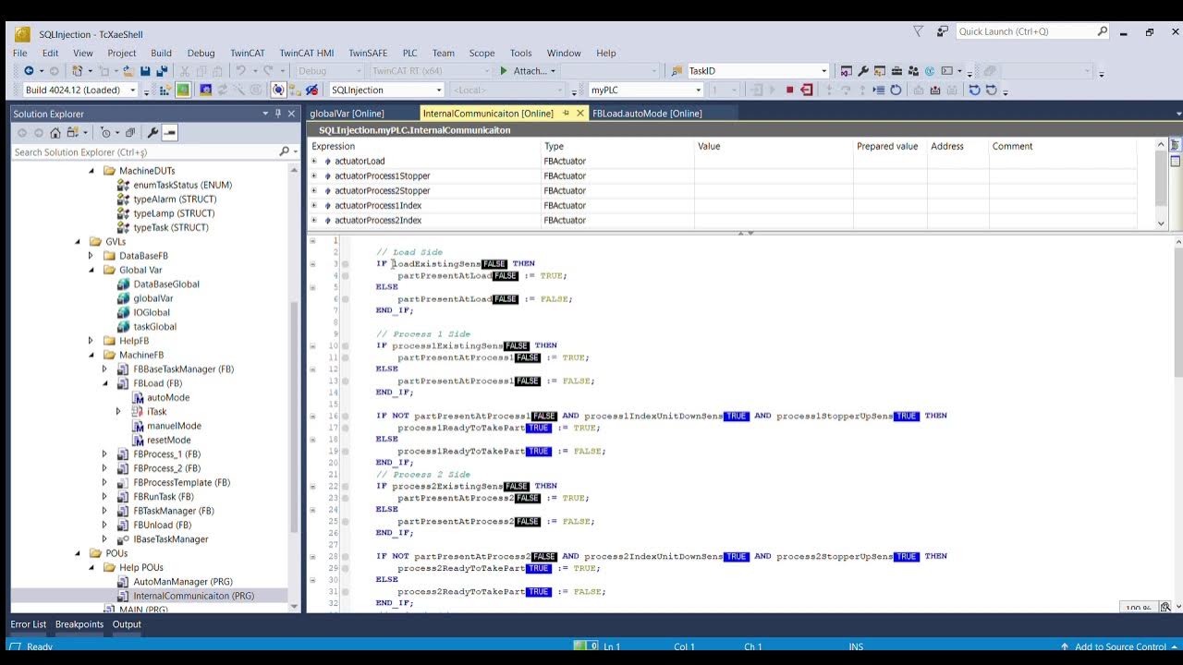Expand the HelpFB folder
The height and width of the screenshot is (665, 1183).
[91, 341]
